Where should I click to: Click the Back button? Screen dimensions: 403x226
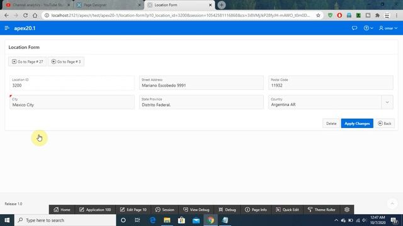pos(385,124)
